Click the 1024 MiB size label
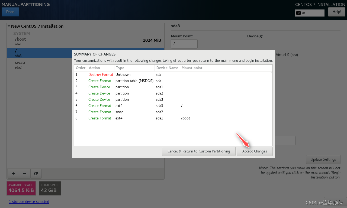This screenshot has height=208, width=347. [152, 40]
